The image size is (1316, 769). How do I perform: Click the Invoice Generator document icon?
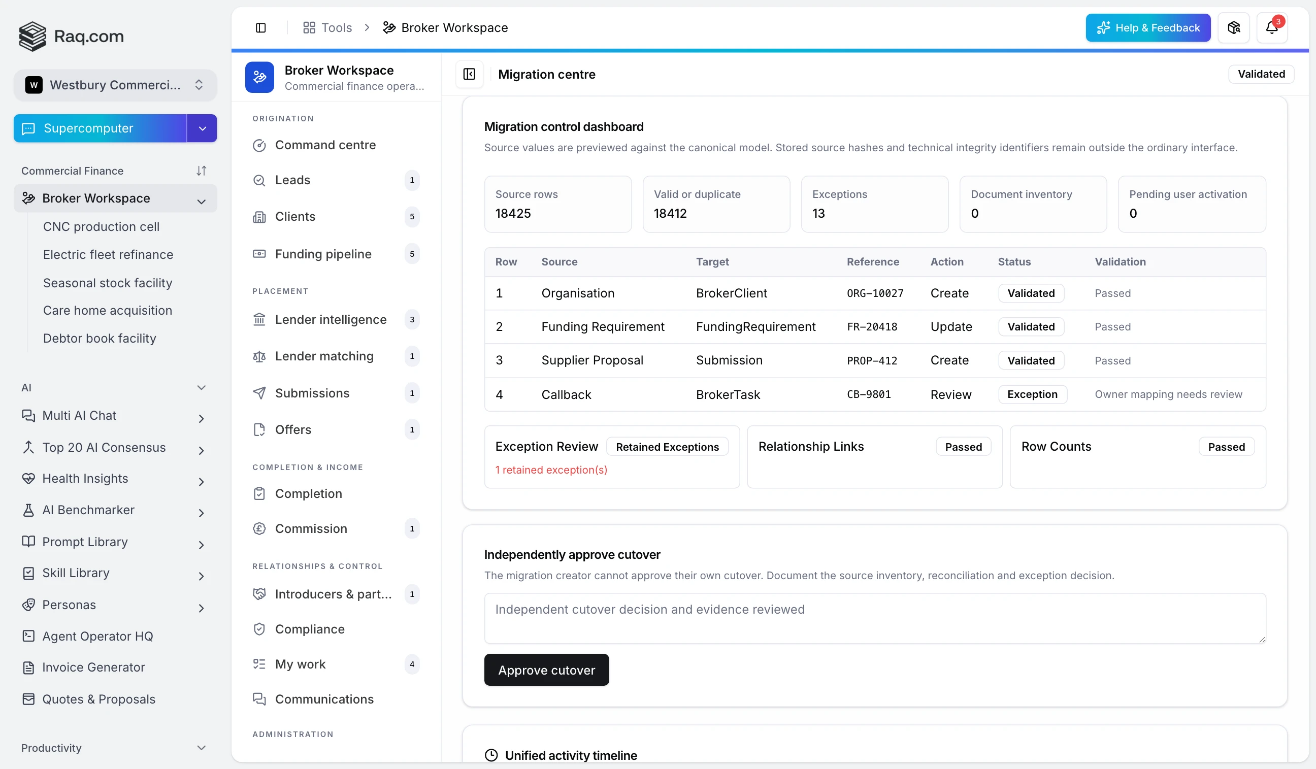click(28, 667)
